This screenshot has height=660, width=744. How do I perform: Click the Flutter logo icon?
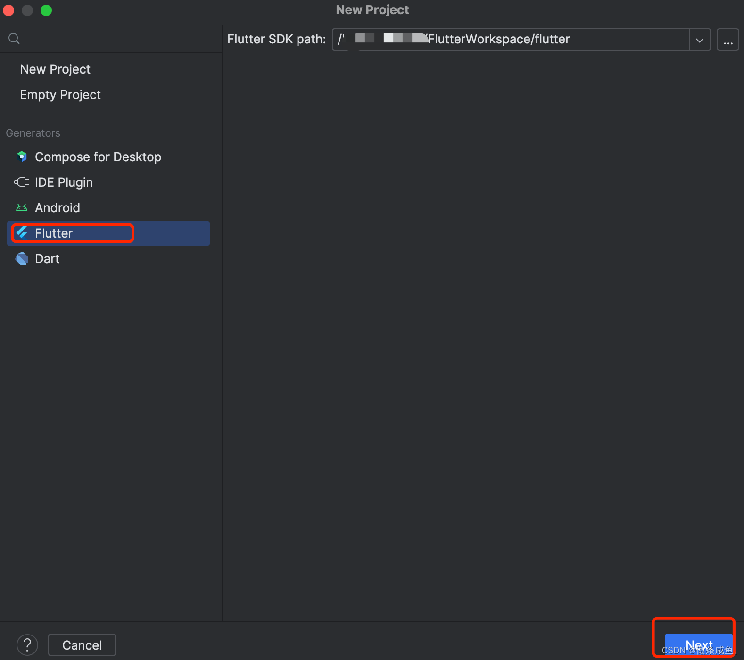(22, 233)
